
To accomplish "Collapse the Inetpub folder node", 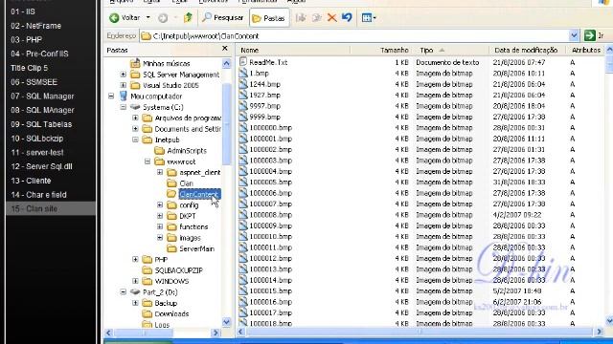I will [135, 140].
